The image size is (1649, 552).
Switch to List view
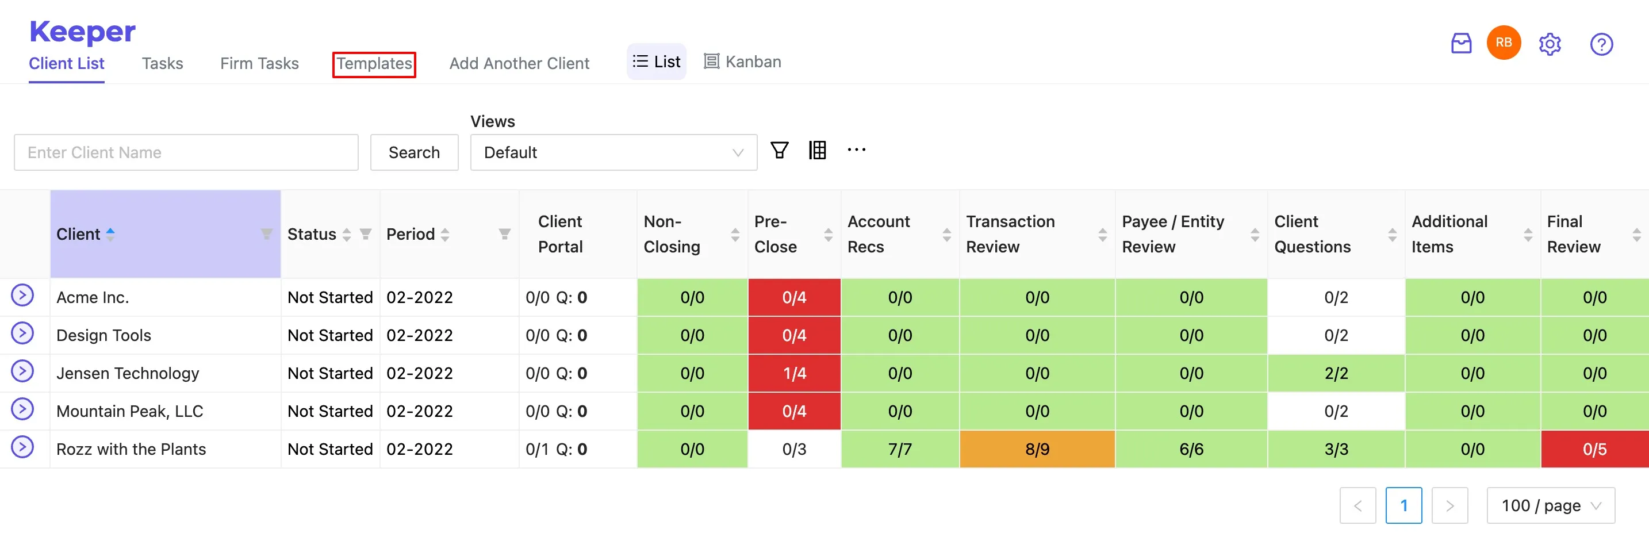656,62
